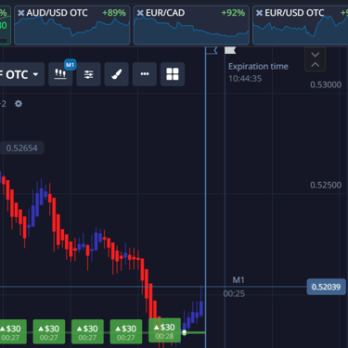
Task: Click the blue outlined flag on time line
Action: click(x=212, y=50)
